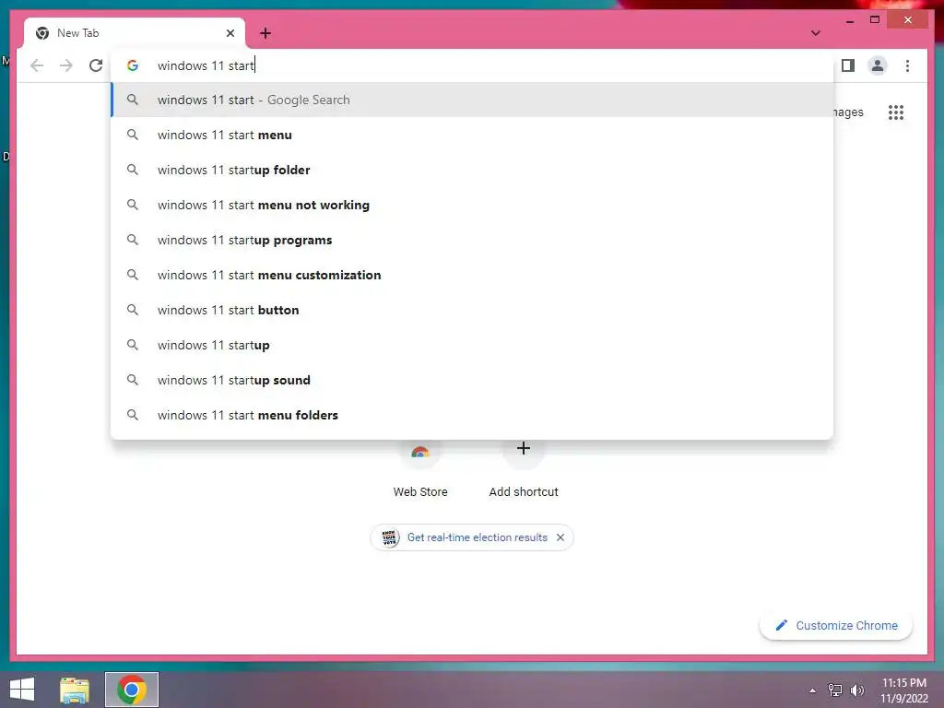Image resolution: width=944 pixels, height=708 pixels.
Task: Show hidden system tray icons
Action: point(812,690)
